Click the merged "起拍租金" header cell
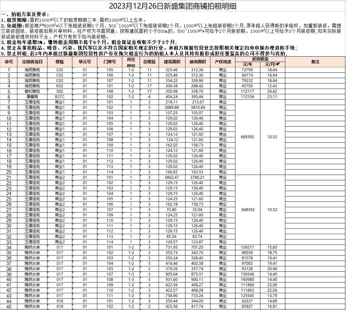The height and width of the screenshot is (310, 346). click(260, 59)
